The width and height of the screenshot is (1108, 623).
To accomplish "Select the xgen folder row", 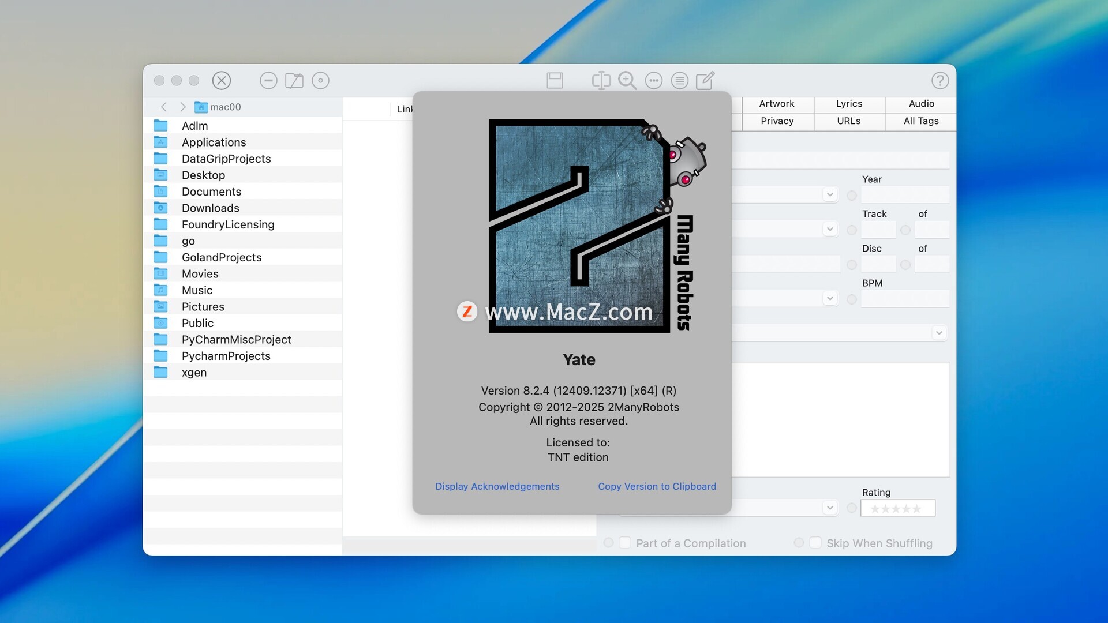I will click(x=242, y=372).
